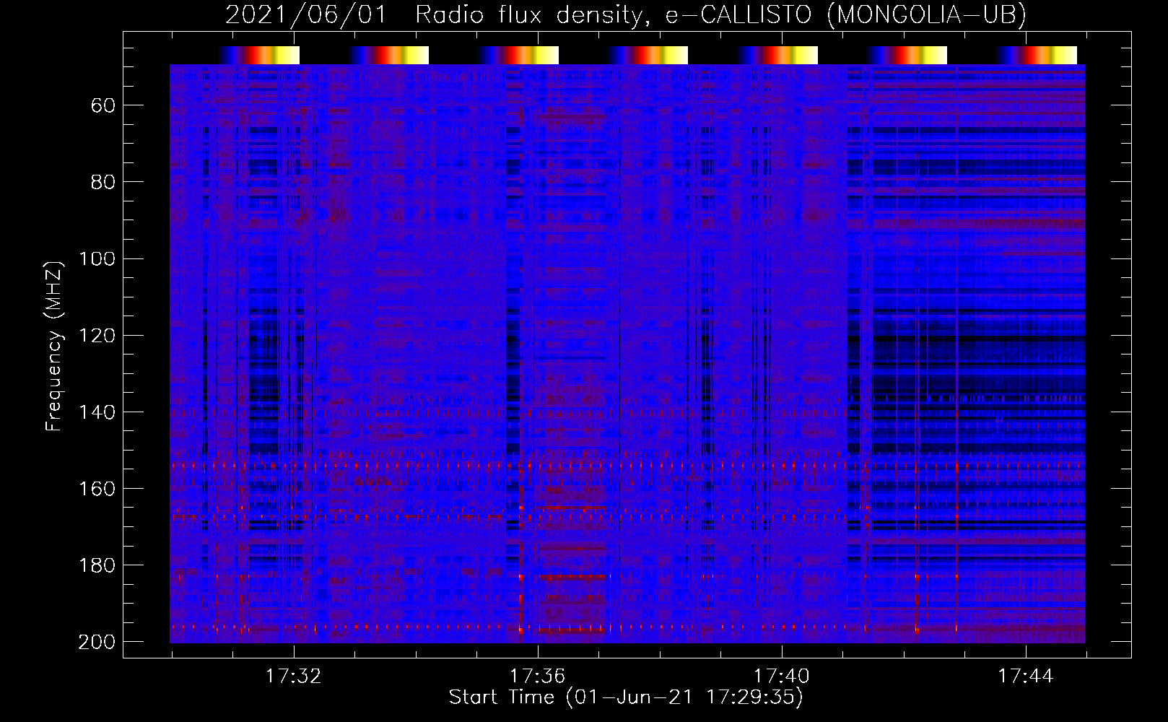The image size is (1168, 722).
Task: Click the 160 frequency tick label
Action: 97,489
